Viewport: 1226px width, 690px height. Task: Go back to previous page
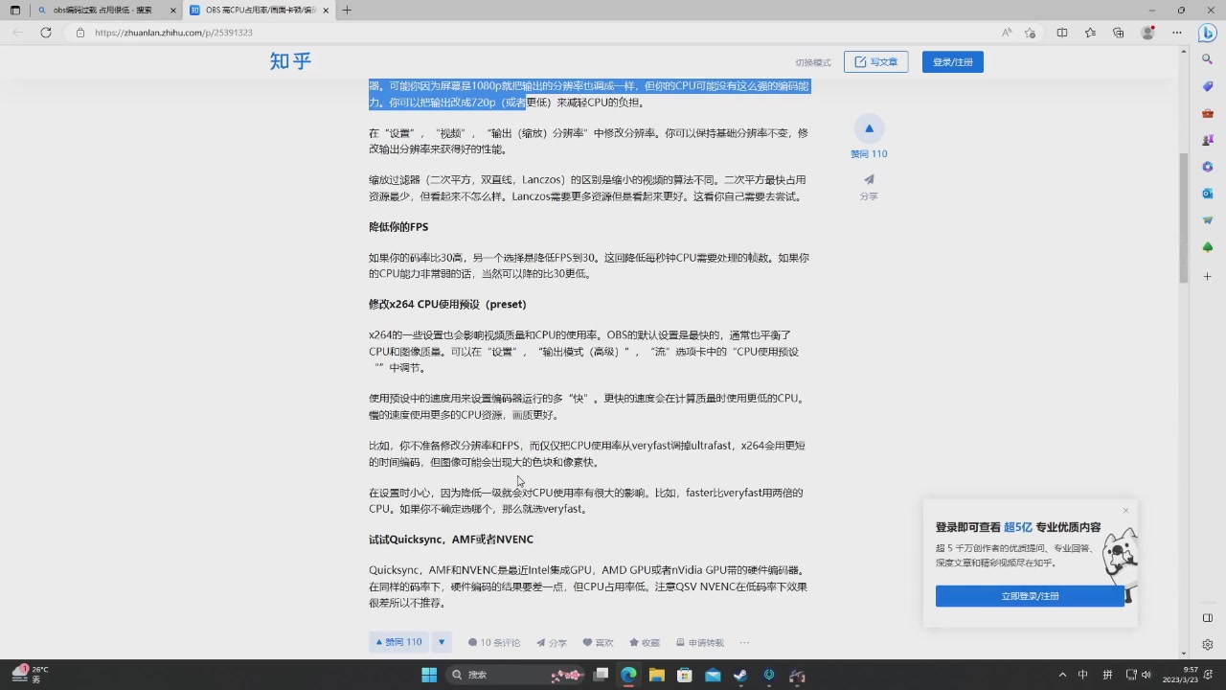tap(17, 33)
